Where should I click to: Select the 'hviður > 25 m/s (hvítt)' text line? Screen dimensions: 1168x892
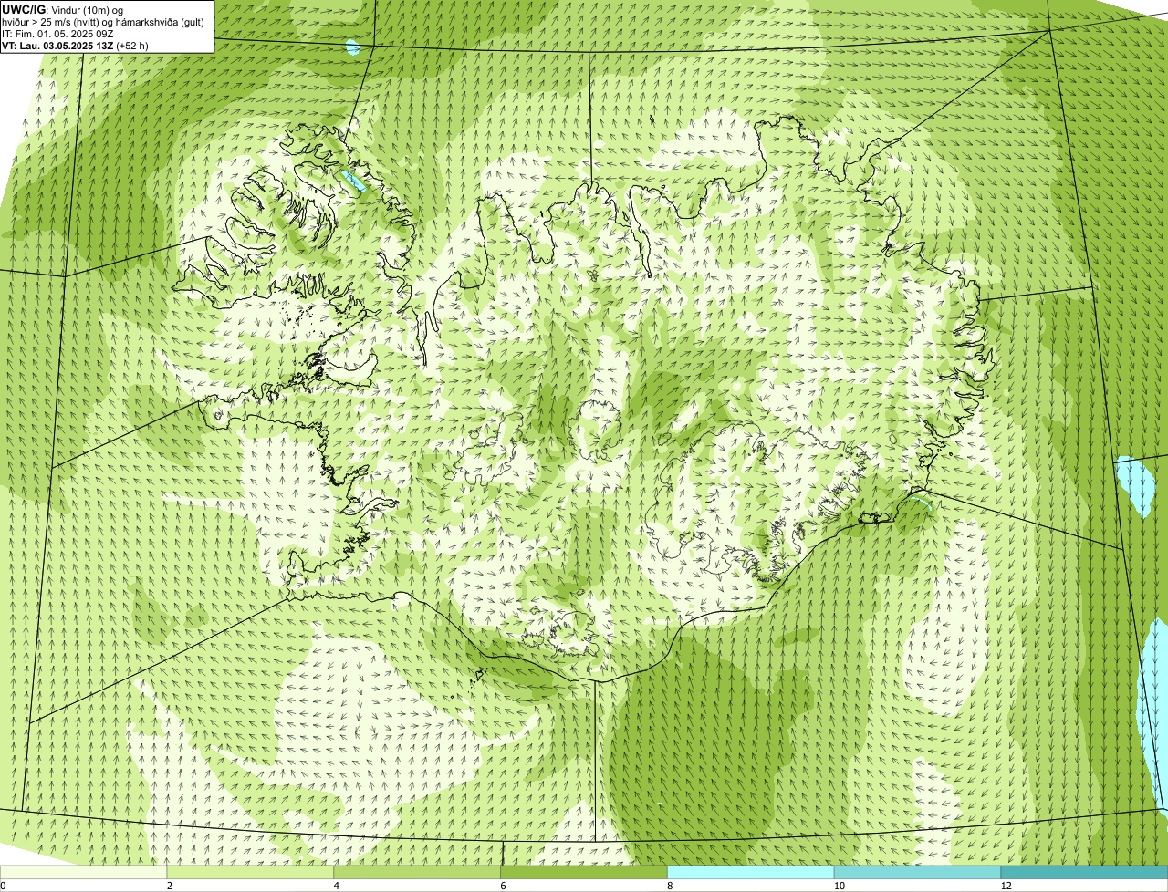click(103, 22)
